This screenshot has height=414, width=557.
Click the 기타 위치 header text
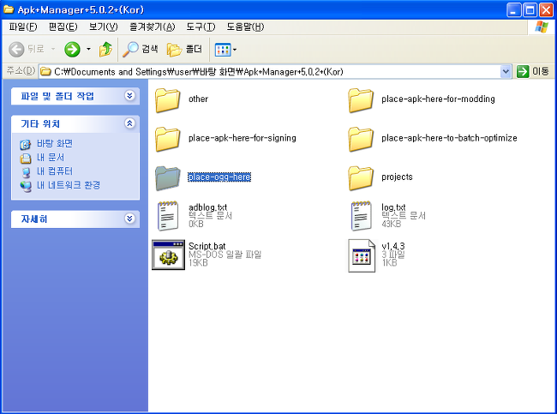40,124
